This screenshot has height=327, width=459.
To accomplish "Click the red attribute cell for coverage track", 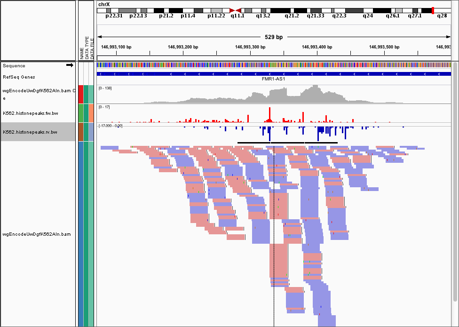I will 80,94.
